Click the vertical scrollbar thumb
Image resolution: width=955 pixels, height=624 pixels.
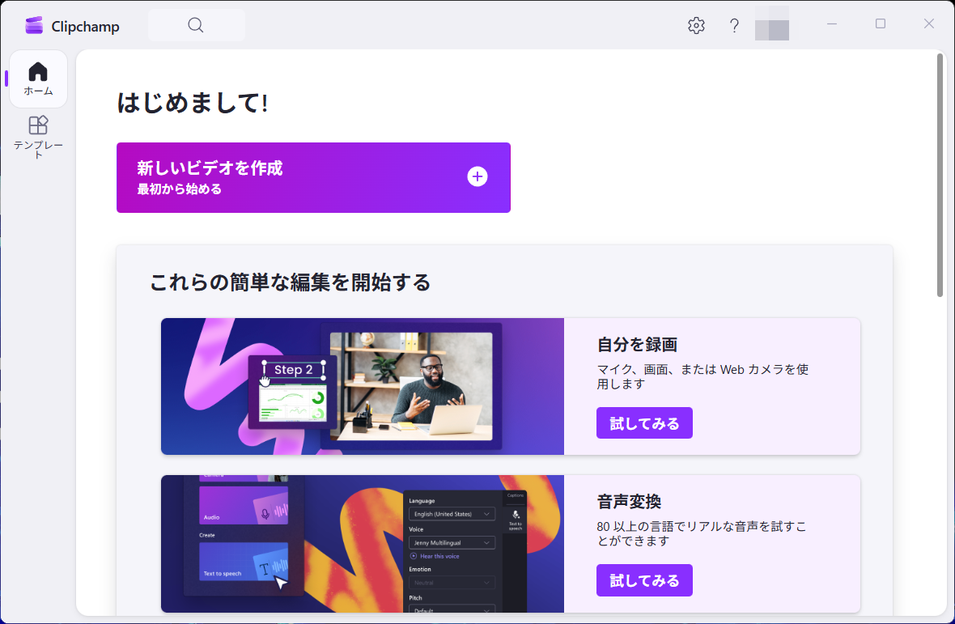point(940,176)
